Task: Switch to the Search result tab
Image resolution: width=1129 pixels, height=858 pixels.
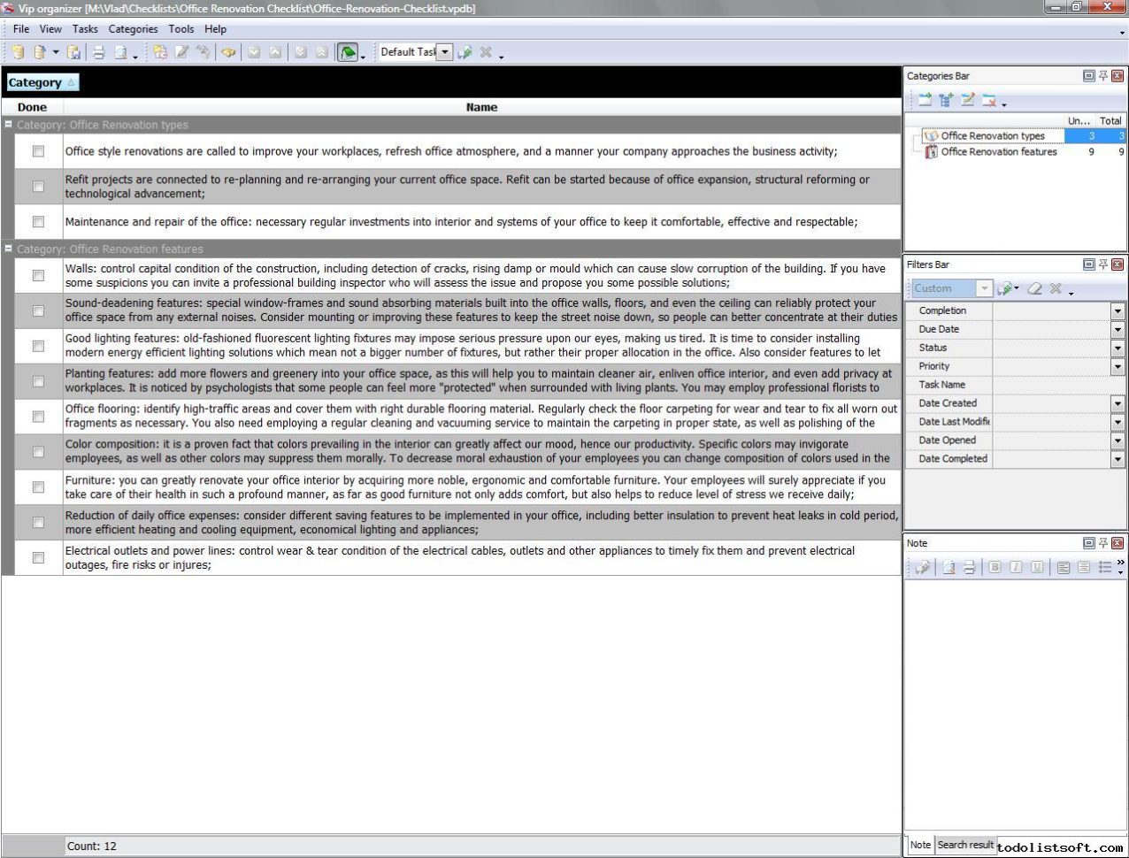Action: 965,845
